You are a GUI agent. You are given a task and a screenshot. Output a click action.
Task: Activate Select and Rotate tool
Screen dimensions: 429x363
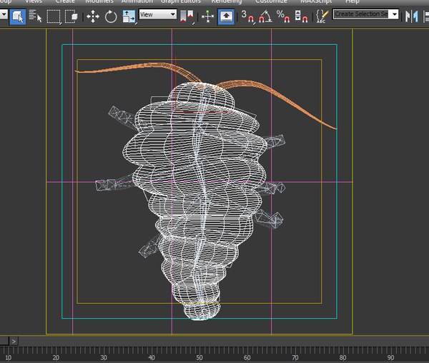click(x=111, y=16)
